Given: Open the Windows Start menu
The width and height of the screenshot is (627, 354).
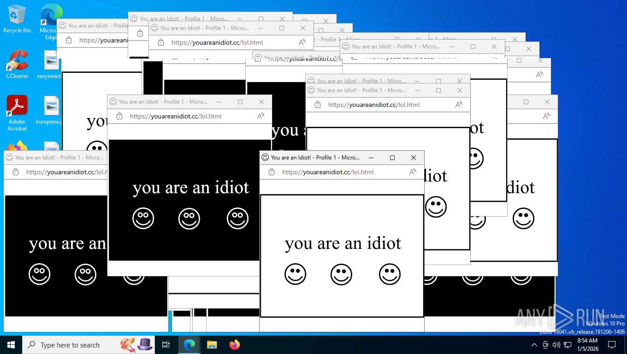Looking at the screenshot, I should point(11,345).
